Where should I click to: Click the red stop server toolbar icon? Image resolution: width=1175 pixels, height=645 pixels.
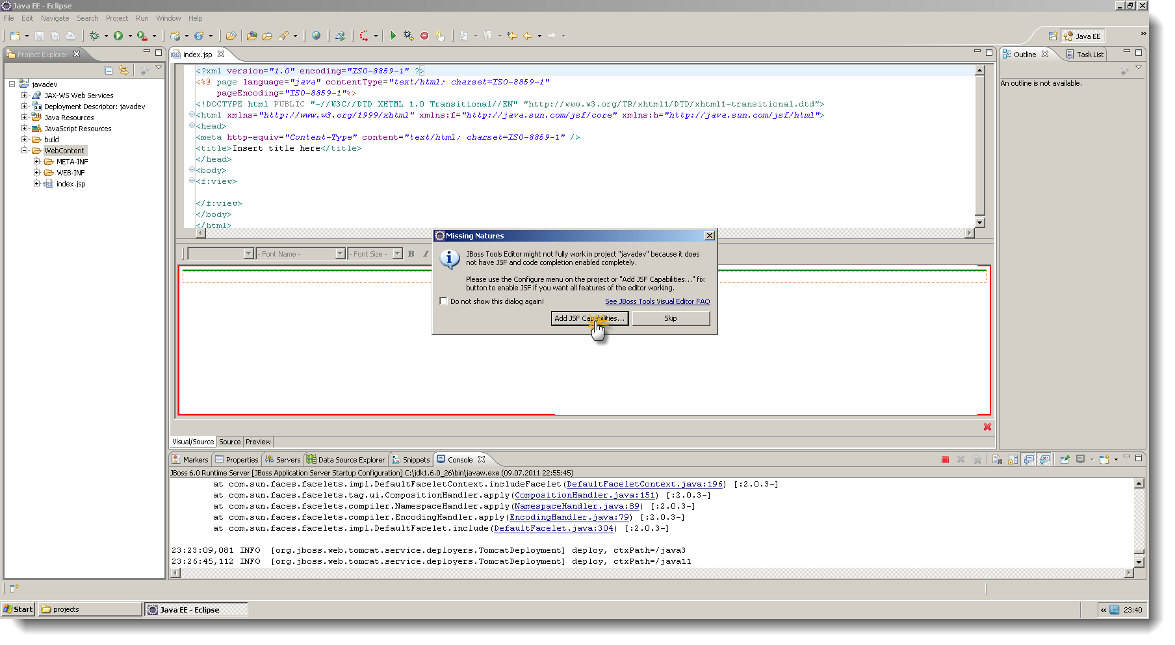[x=424, y=36]
